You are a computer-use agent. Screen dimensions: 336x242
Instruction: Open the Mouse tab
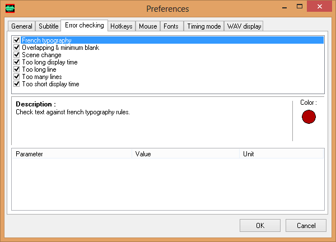click(148, 26)
